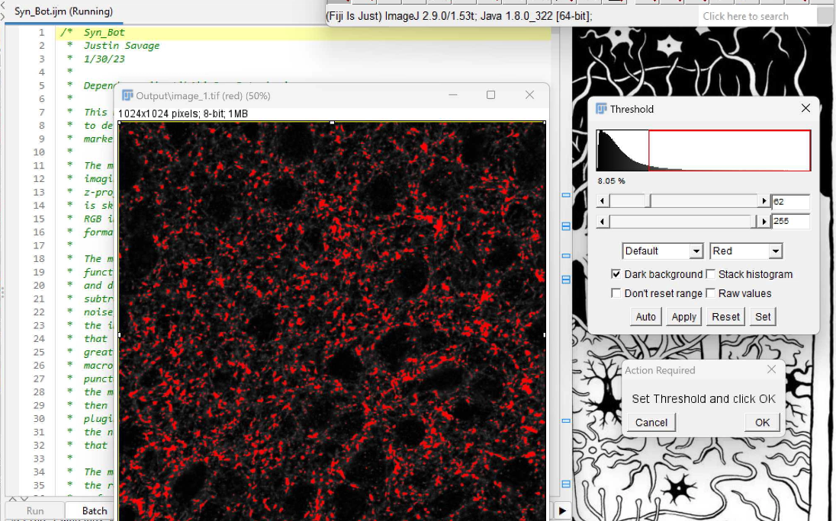Image resolution: width=836 pixels, height=521 pixels.
Task: Close the Threshold dialog
Action: 805,109
